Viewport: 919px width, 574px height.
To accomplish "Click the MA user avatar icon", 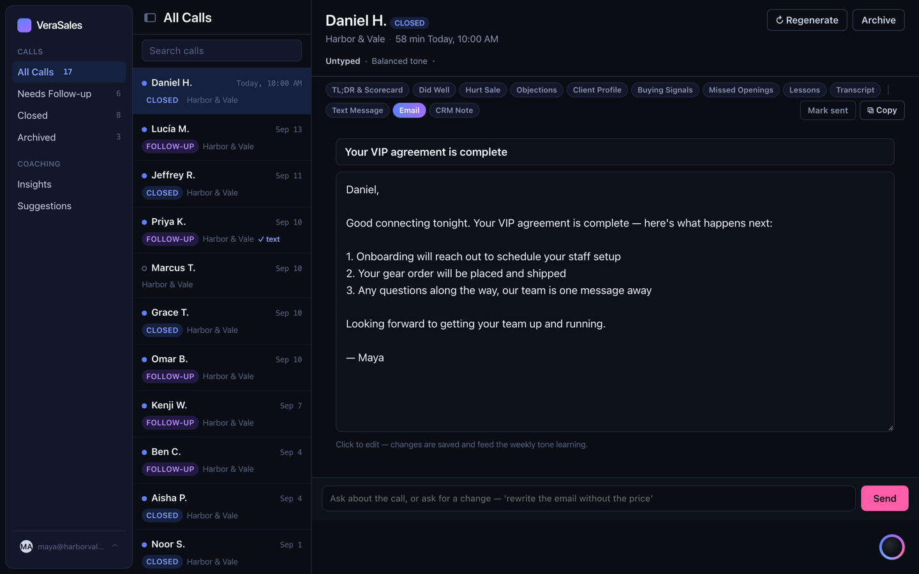I will coord(26,547).
